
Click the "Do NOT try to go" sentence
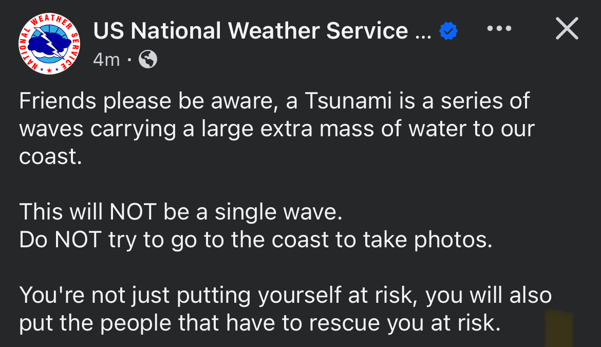pos(255,240)
